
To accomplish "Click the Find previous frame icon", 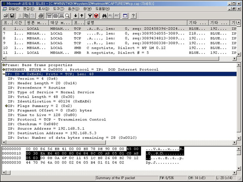I will (117, 16).
